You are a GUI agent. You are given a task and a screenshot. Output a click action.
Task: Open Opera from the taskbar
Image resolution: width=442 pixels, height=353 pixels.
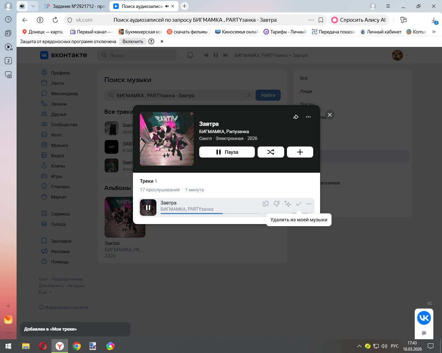(43, 346)
